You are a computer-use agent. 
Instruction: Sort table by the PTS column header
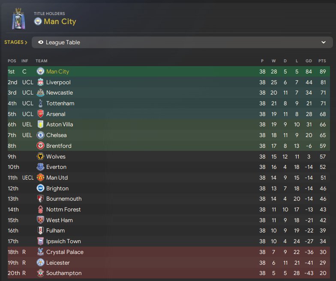(x=322, y=61)
